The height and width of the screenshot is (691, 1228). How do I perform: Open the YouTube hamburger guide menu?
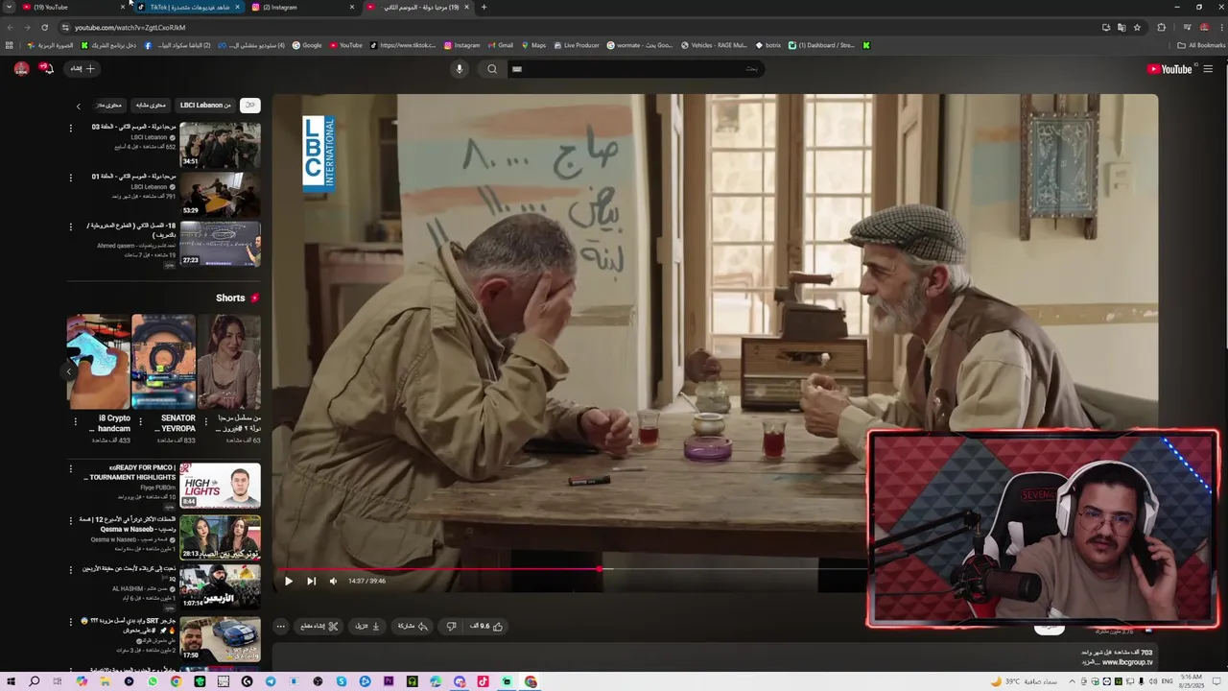click(1208, 68)
